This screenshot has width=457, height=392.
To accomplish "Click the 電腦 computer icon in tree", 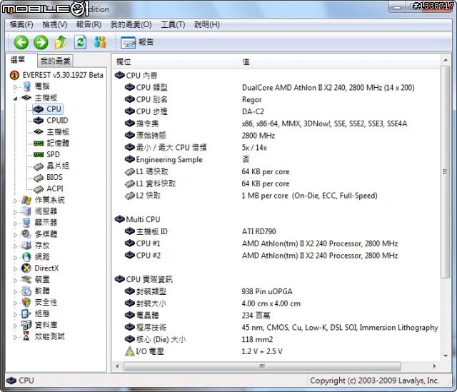I will click(x=27, y=86).
